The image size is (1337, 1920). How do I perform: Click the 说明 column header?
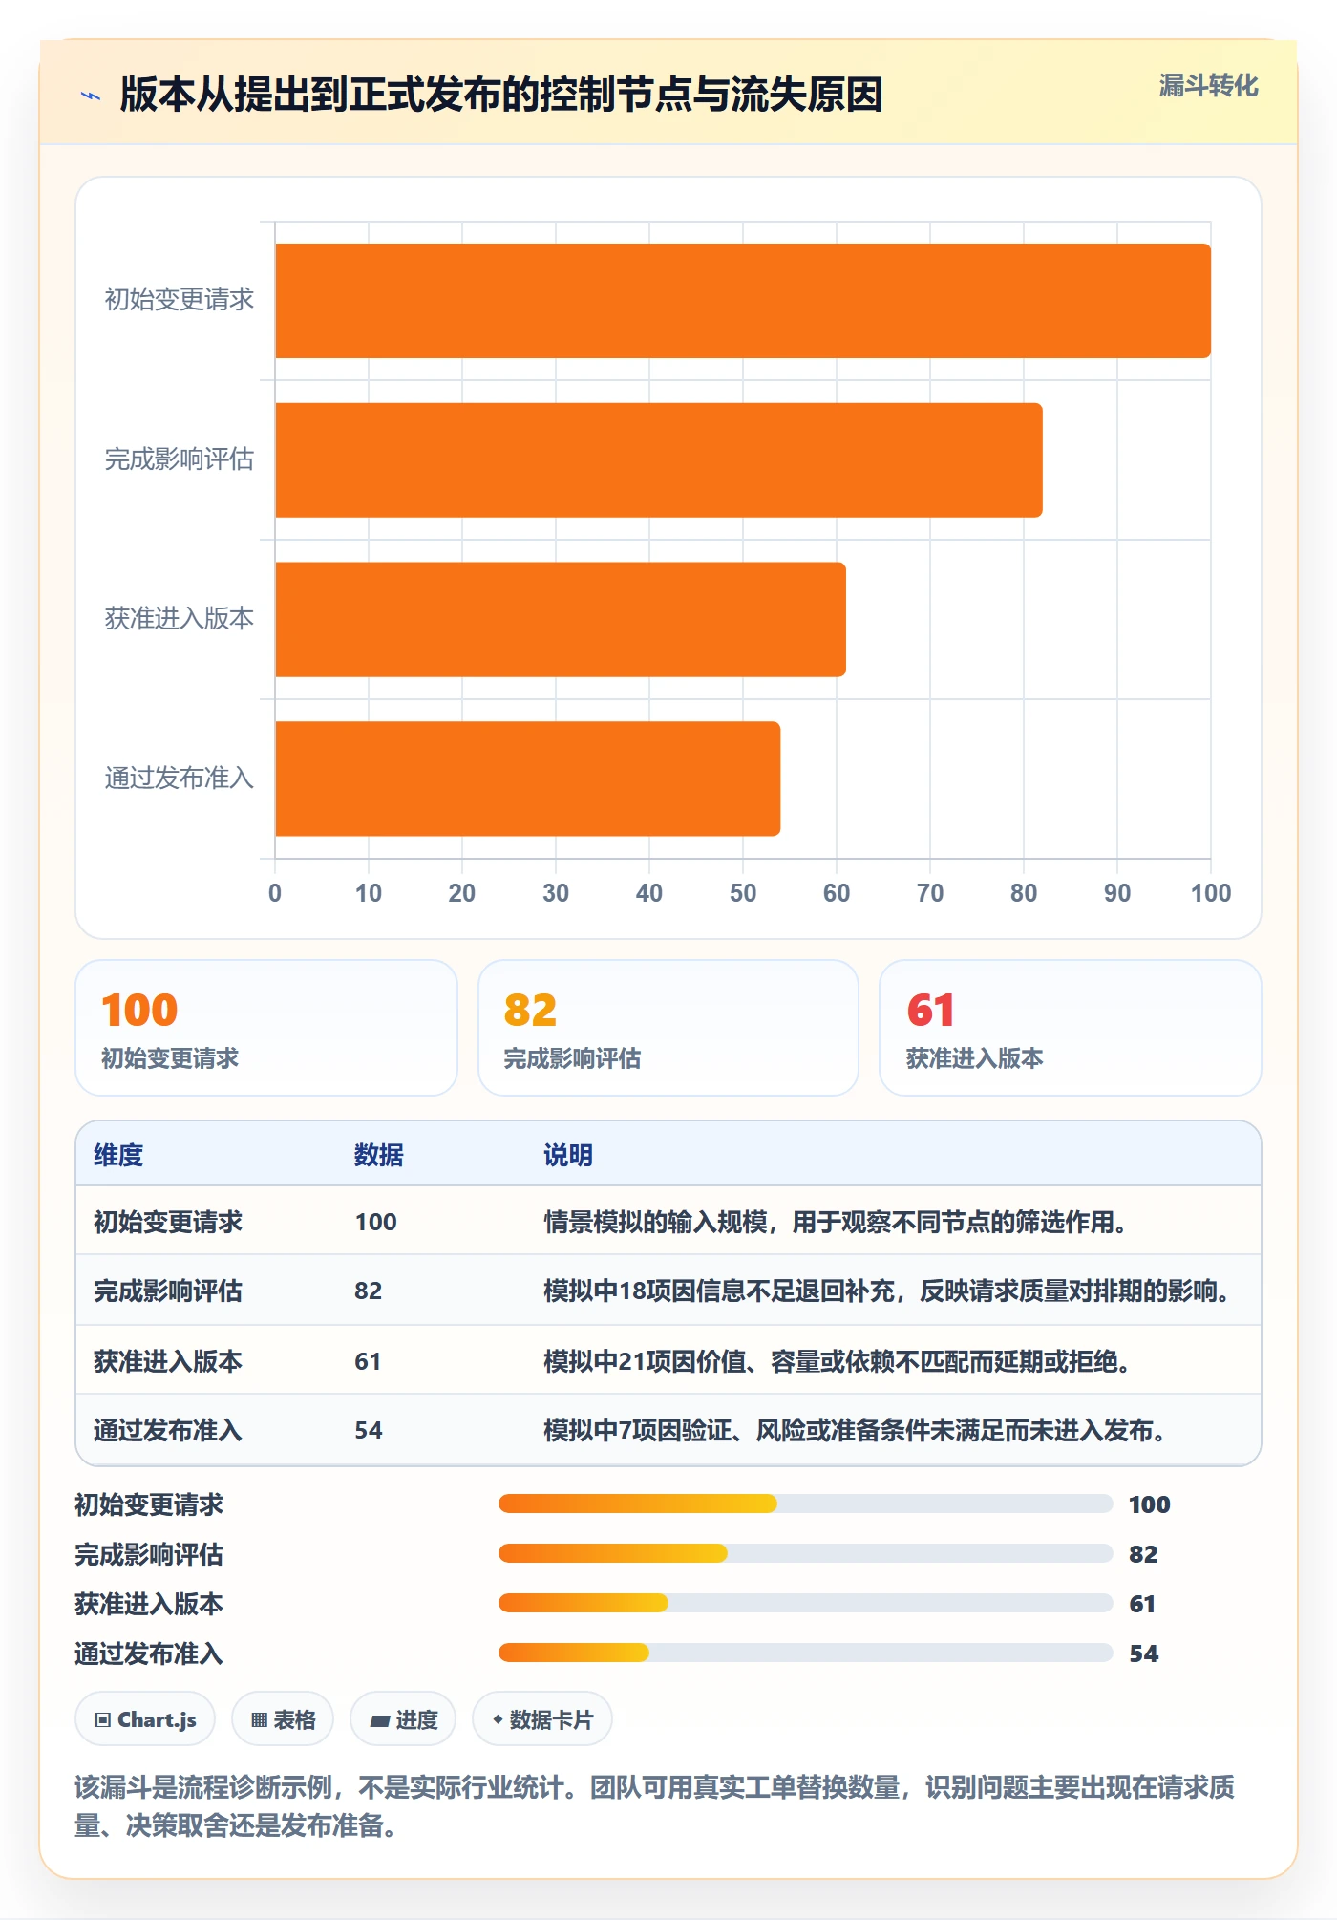pos(568,1155)
